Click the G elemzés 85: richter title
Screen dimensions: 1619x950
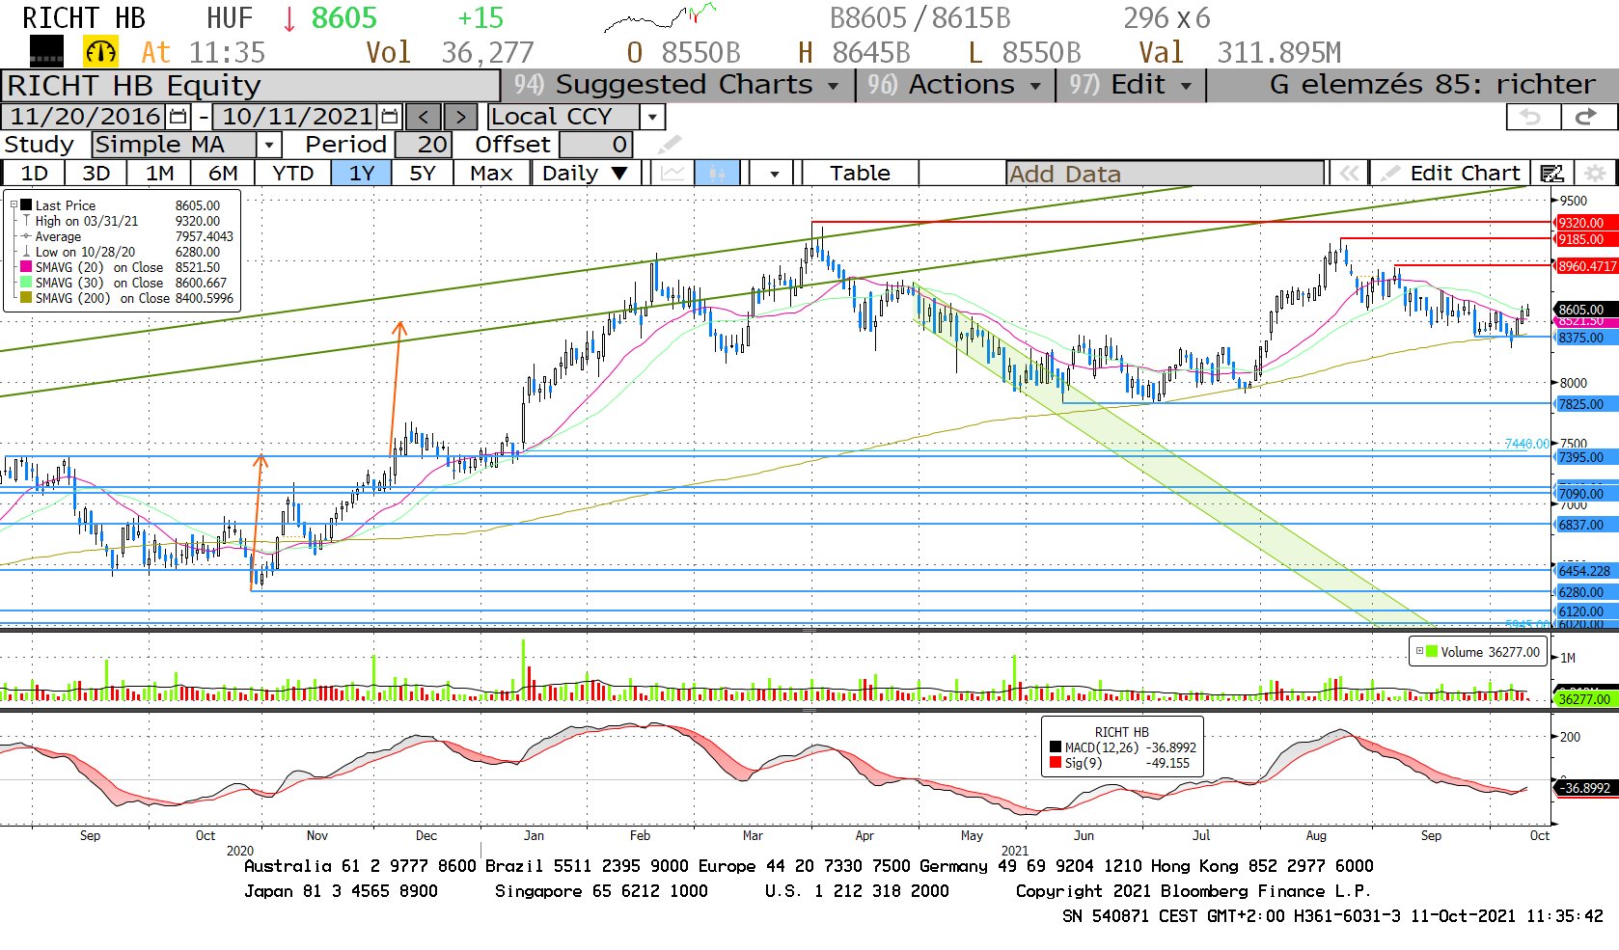point(1432,85)
